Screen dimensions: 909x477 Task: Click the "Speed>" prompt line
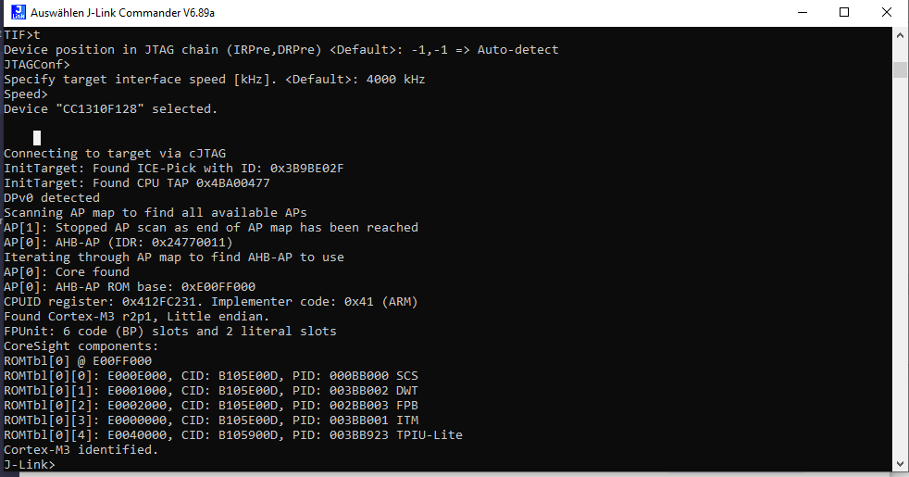click(x=26, y=94)
